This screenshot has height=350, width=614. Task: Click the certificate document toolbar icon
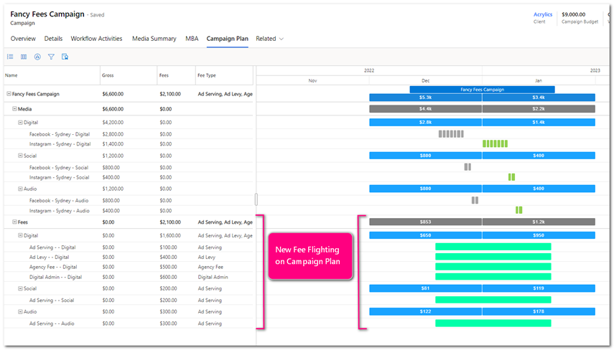pos(65,57)
